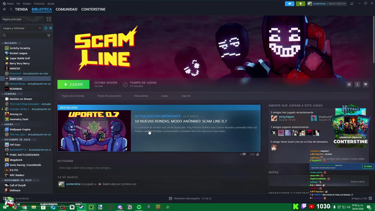Open the Productos menu

click(39, 4)
